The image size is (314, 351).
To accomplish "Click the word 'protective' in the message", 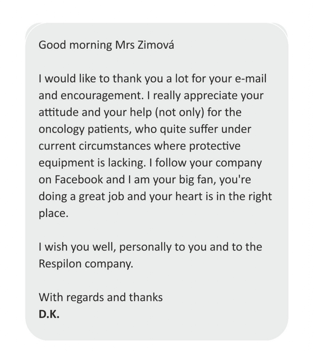I will tap(215, 146).
